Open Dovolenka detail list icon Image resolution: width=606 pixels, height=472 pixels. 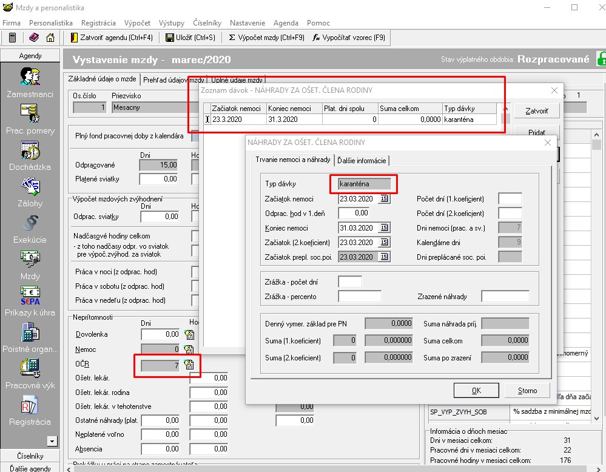click(189, 334)
